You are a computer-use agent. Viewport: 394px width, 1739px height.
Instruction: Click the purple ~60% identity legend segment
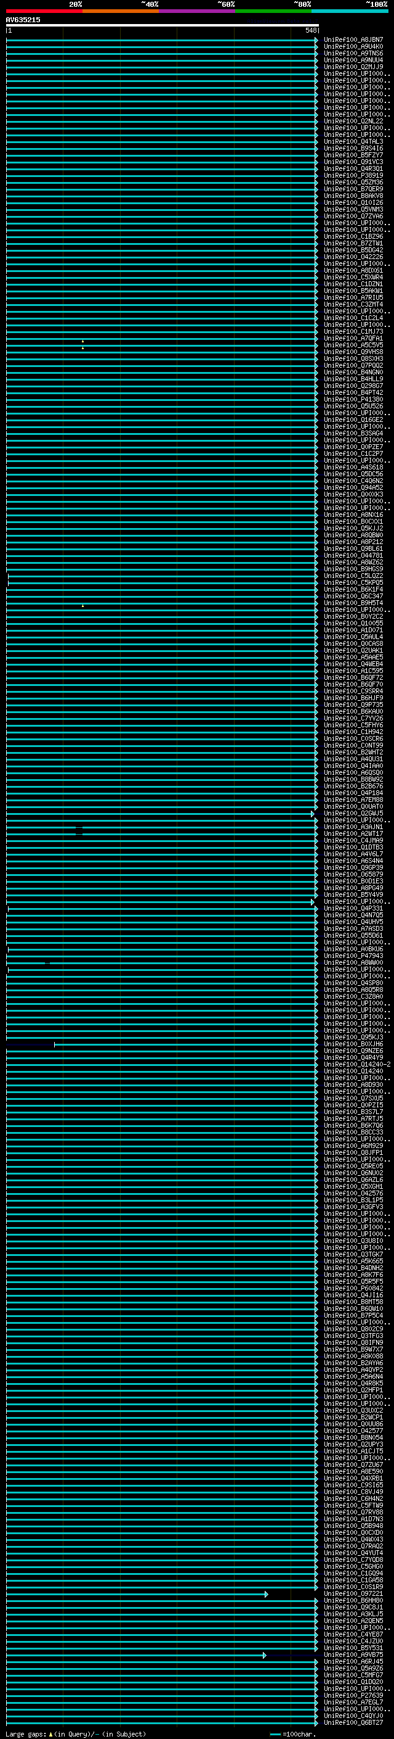pos(198,11)
